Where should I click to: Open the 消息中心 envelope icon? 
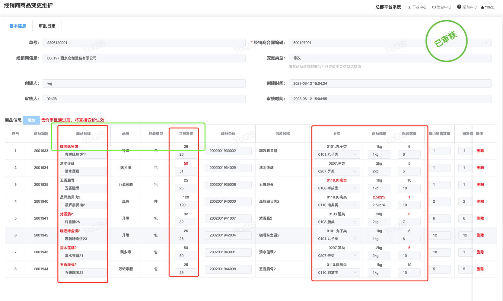[x=434, y=7]
